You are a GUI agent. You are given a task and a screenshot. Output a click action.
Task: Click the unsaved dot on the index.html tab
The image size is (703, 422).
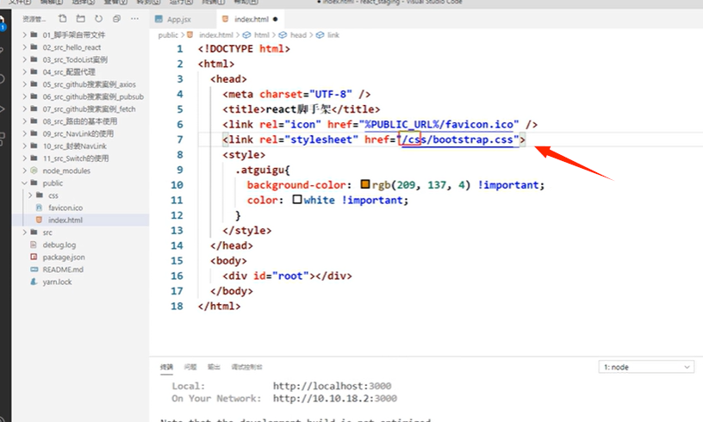[276, 19]
